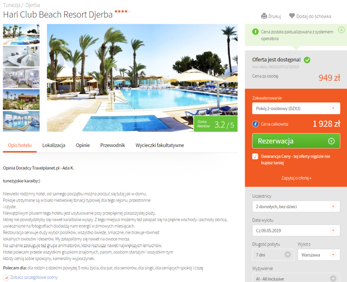The height and width of the screenshot is (282, 347).
Task: Open Zobacz szczegółowe oceny link
Action: [34, 277]
